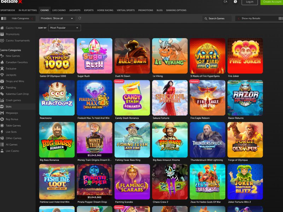Viewport: 283px width, 212px height.
Task: Launch the Duel At Dawn game
Action: click(132, 56)
